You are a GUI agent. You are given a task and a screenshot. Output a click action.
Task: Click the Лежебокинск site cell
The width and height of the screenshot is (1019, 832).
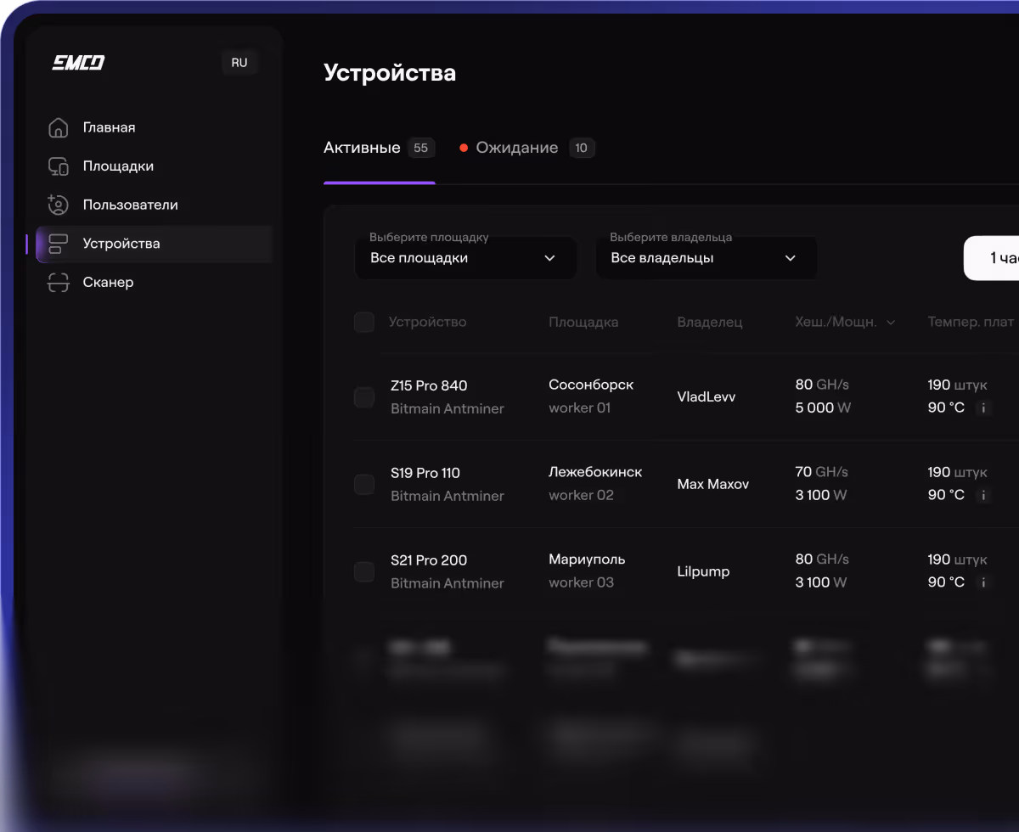point(595,472)
